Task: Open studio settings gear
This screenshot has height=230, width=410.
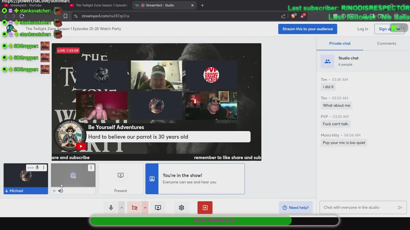Action: [182, 208]
